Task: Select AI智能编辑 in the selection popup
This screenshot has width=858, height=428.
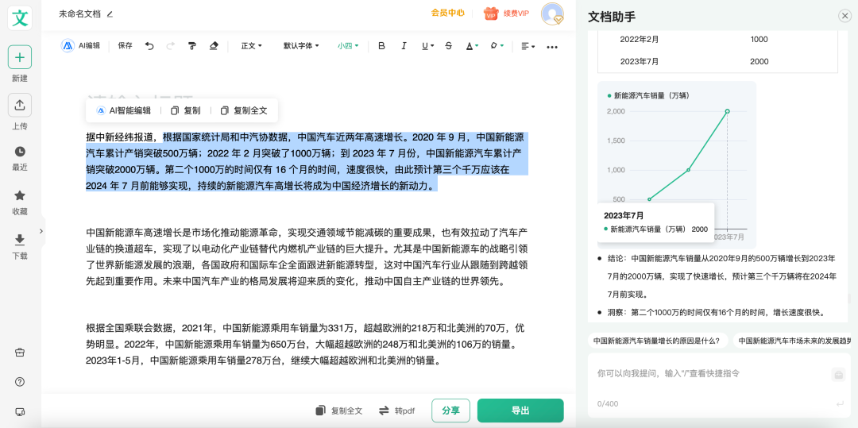Action: point(124,110)
